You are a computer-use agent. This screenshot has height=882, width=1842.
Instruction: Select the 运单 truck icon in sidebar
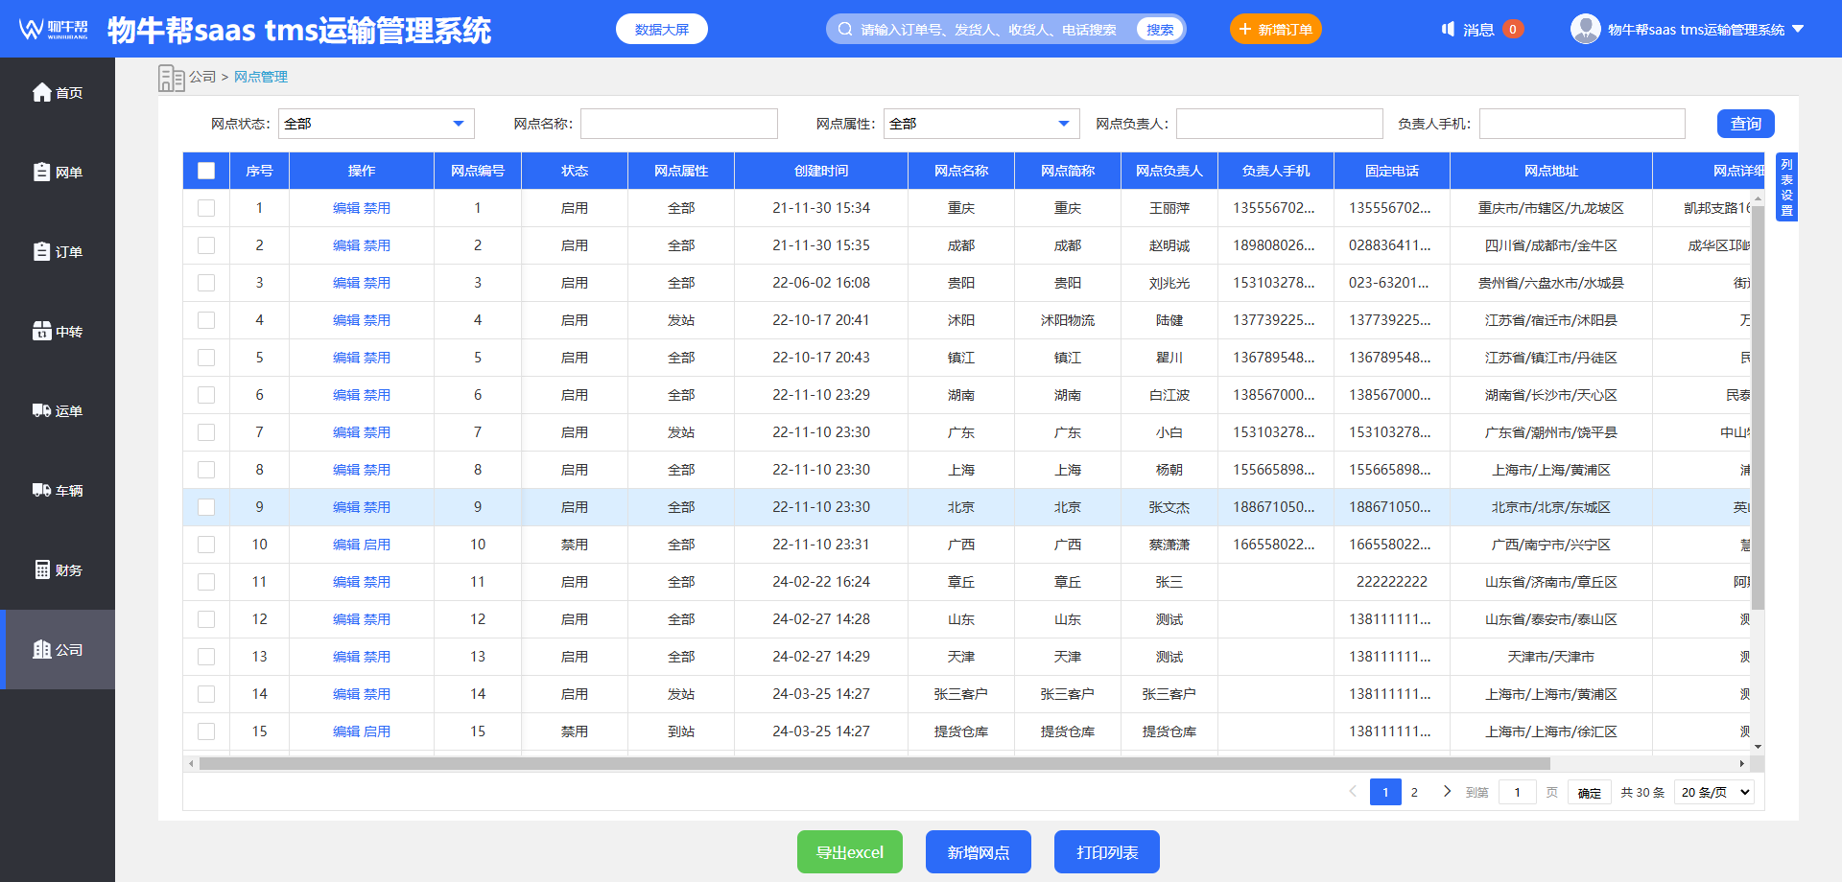coord(42,410)
